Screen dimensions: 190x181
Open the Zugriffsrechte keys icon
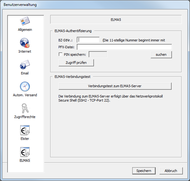point(25,108)
